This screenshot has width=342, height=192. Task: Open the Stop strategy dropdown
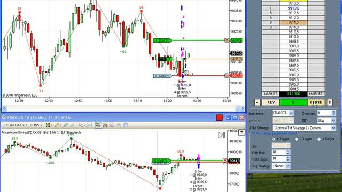287,166
